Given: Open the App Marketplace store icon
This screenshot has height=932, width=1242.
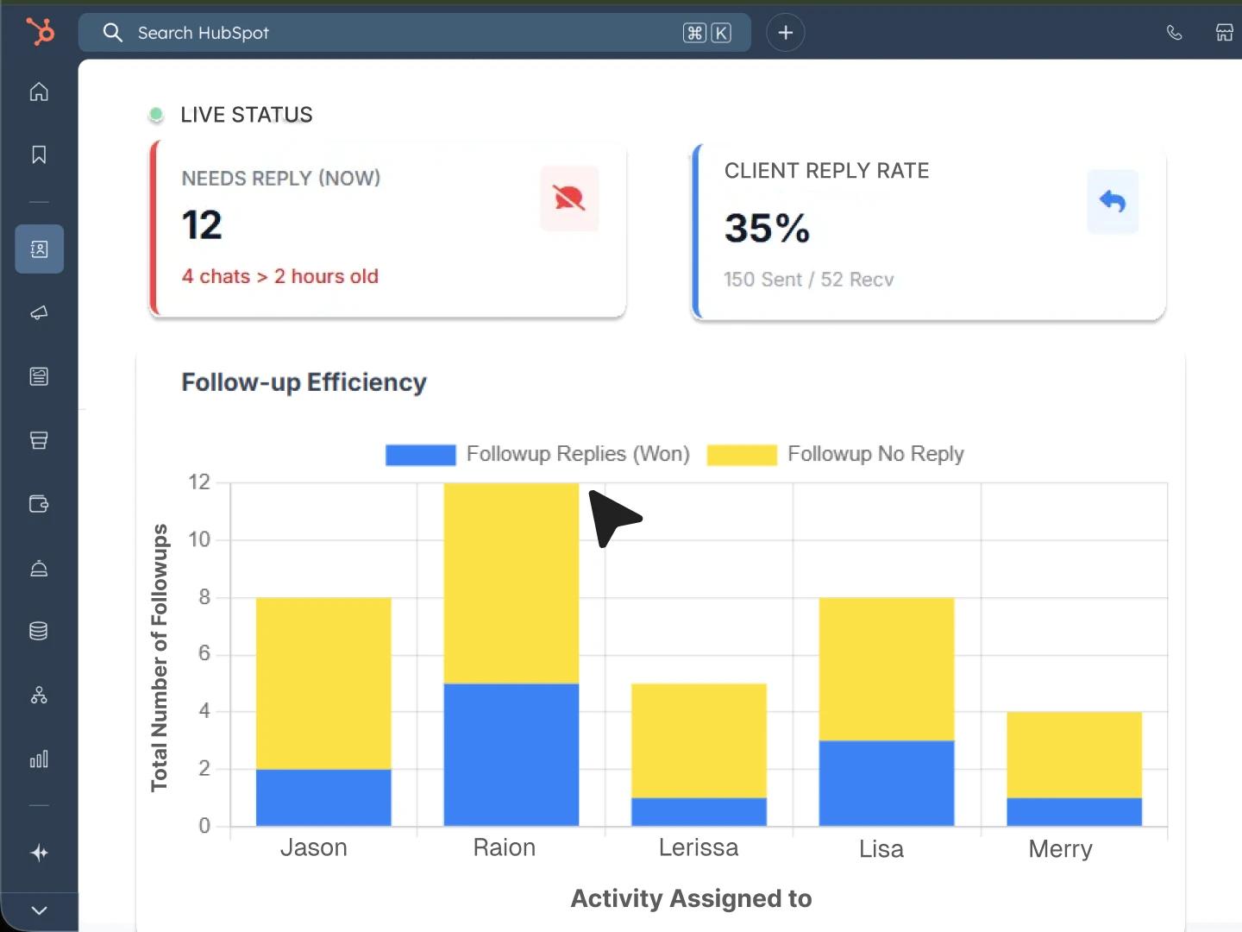Looking at the screenshot, I should click(1226, 32).
